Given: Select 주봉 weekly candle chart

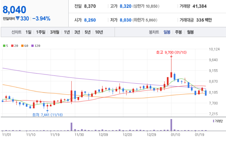Looking at the screenshot, I should click(x=178, y=32).
